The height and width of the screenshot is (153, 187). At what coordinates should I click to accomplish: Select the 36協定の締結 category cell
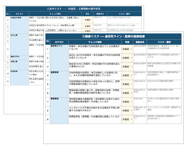[19, 25]
